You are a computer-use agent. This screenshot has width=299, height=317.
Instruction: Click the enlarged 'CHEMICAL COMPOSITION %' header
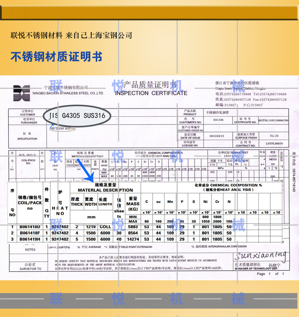tap(236, 185)
